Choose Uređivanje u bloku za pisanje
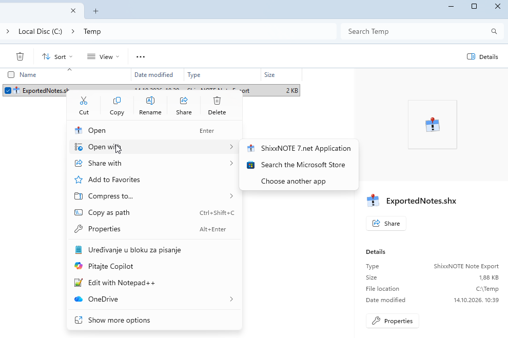The image size is (508, 338). pos(154,250)
